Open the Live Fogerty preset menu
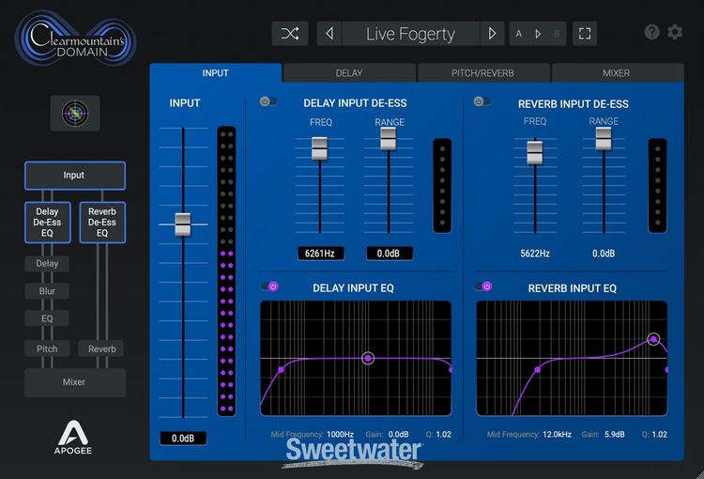This screenshot has height=479, width=704. [410, 34]
